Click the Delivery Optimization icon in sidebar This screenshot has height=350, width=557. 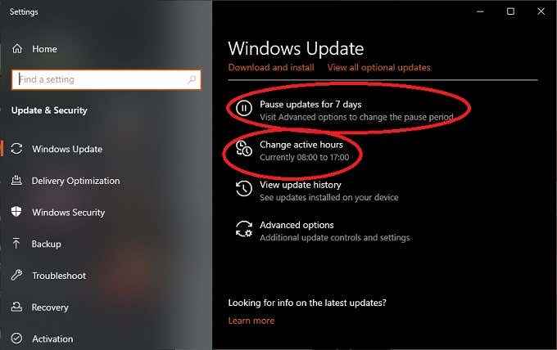point(16,180)
